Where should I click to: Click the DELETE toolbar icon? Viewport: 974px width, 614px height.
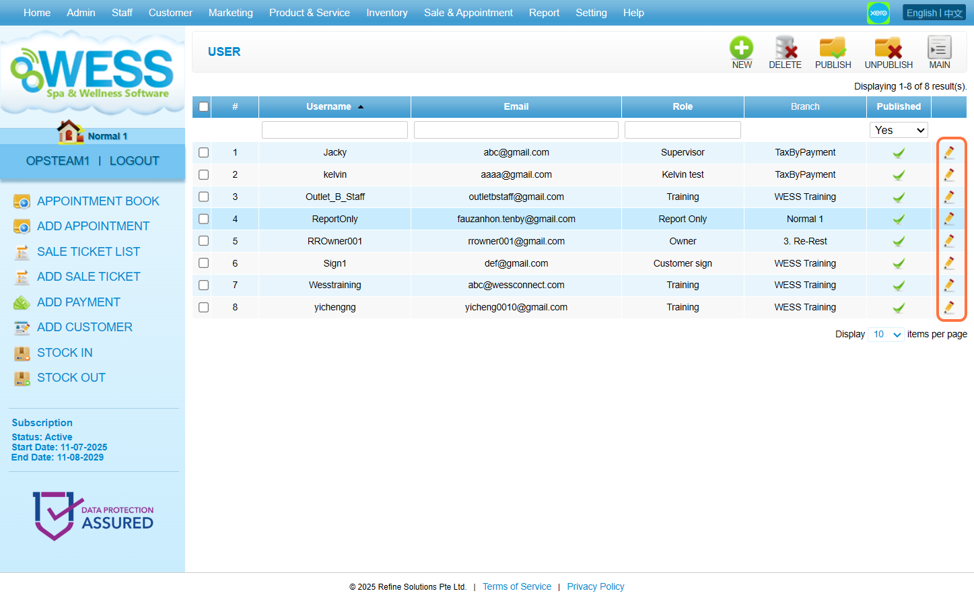pos(785,48)
